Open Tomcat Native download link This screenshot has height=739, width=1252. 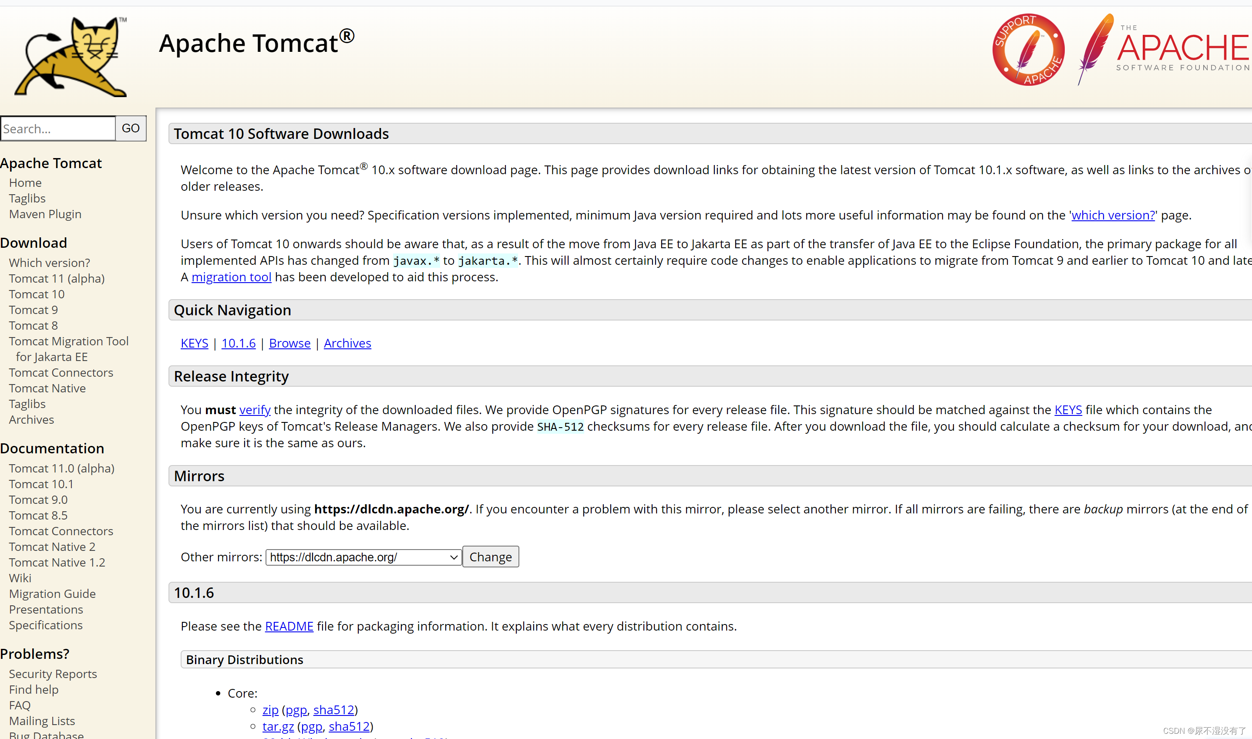tap(47, 388)
